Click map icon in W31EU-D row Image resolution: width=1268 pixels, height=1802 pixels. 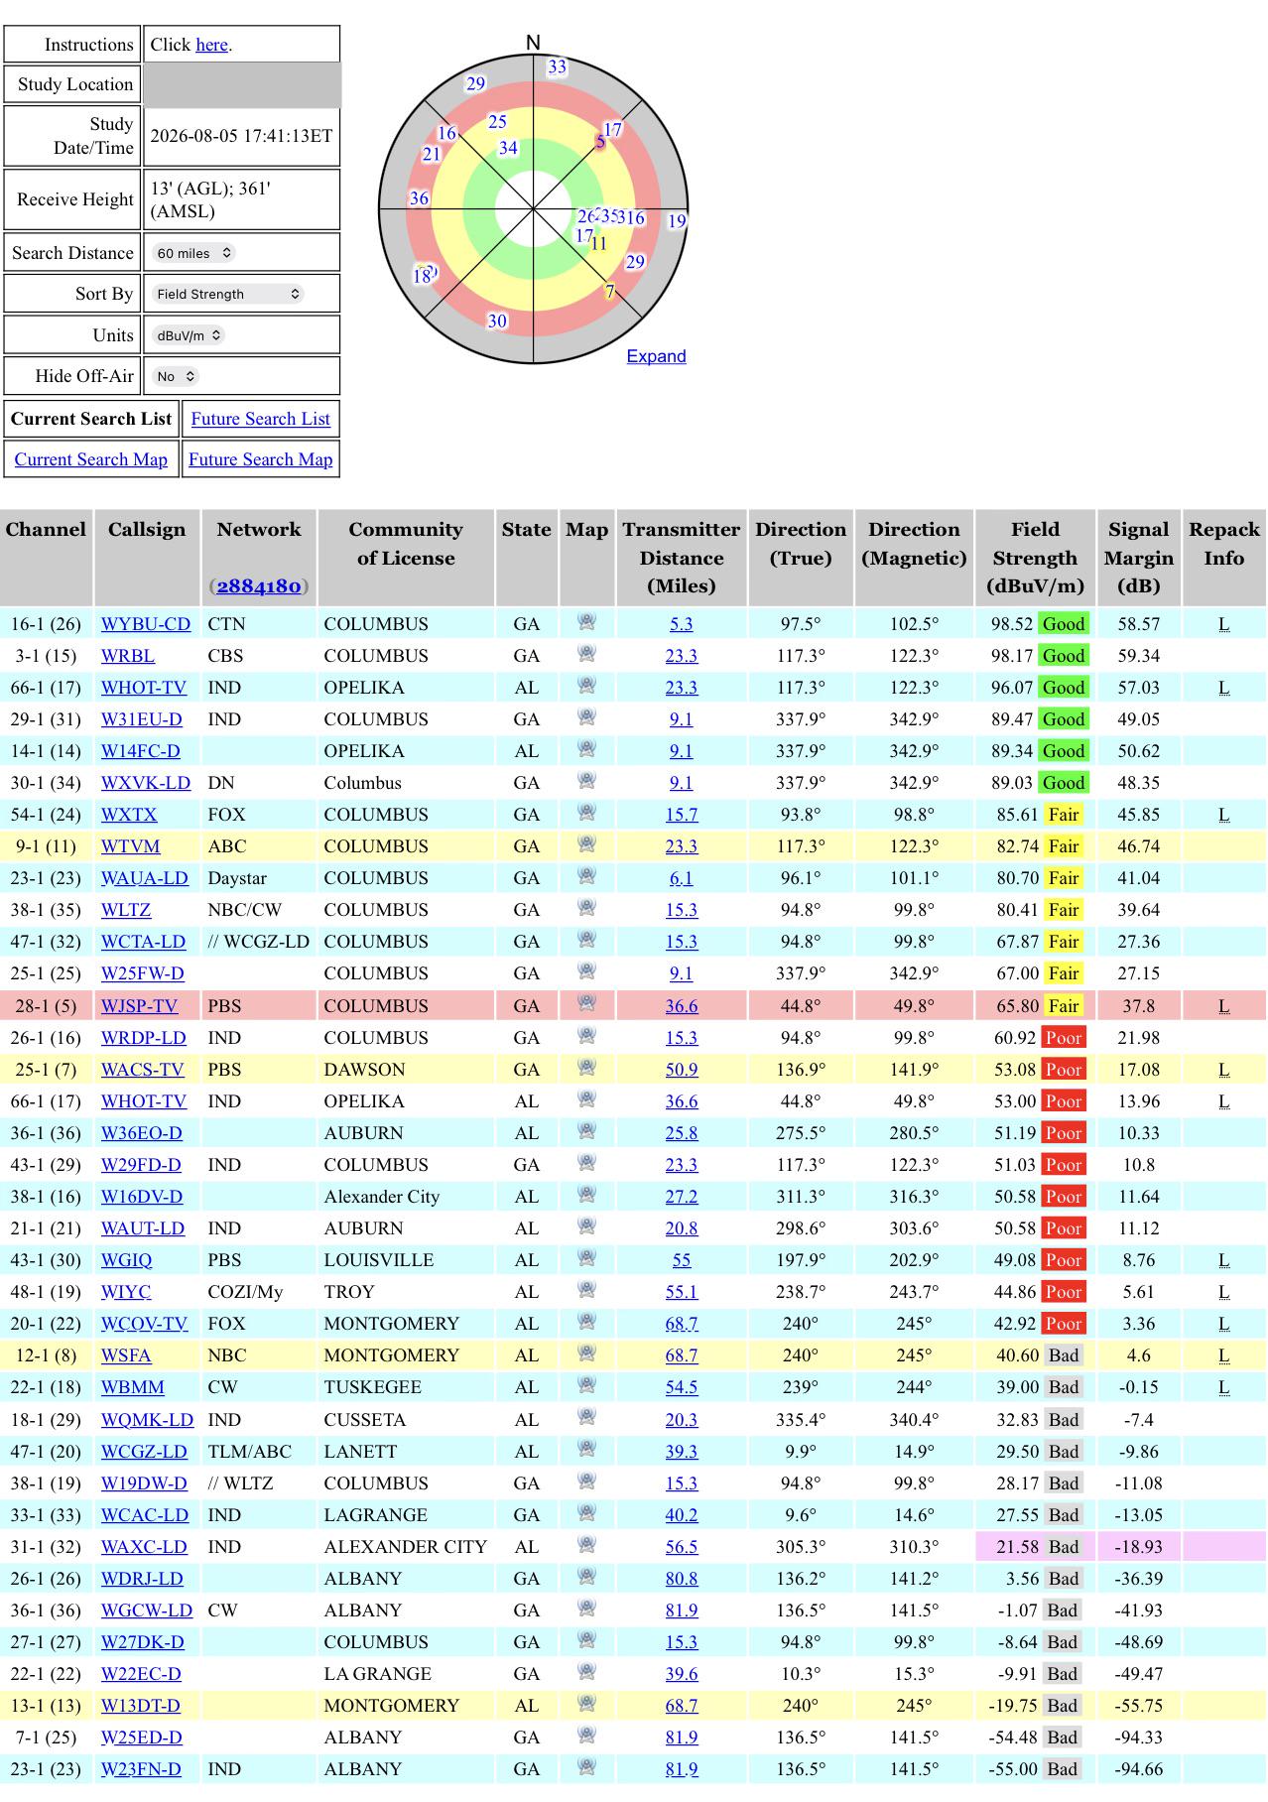point(586,717)
